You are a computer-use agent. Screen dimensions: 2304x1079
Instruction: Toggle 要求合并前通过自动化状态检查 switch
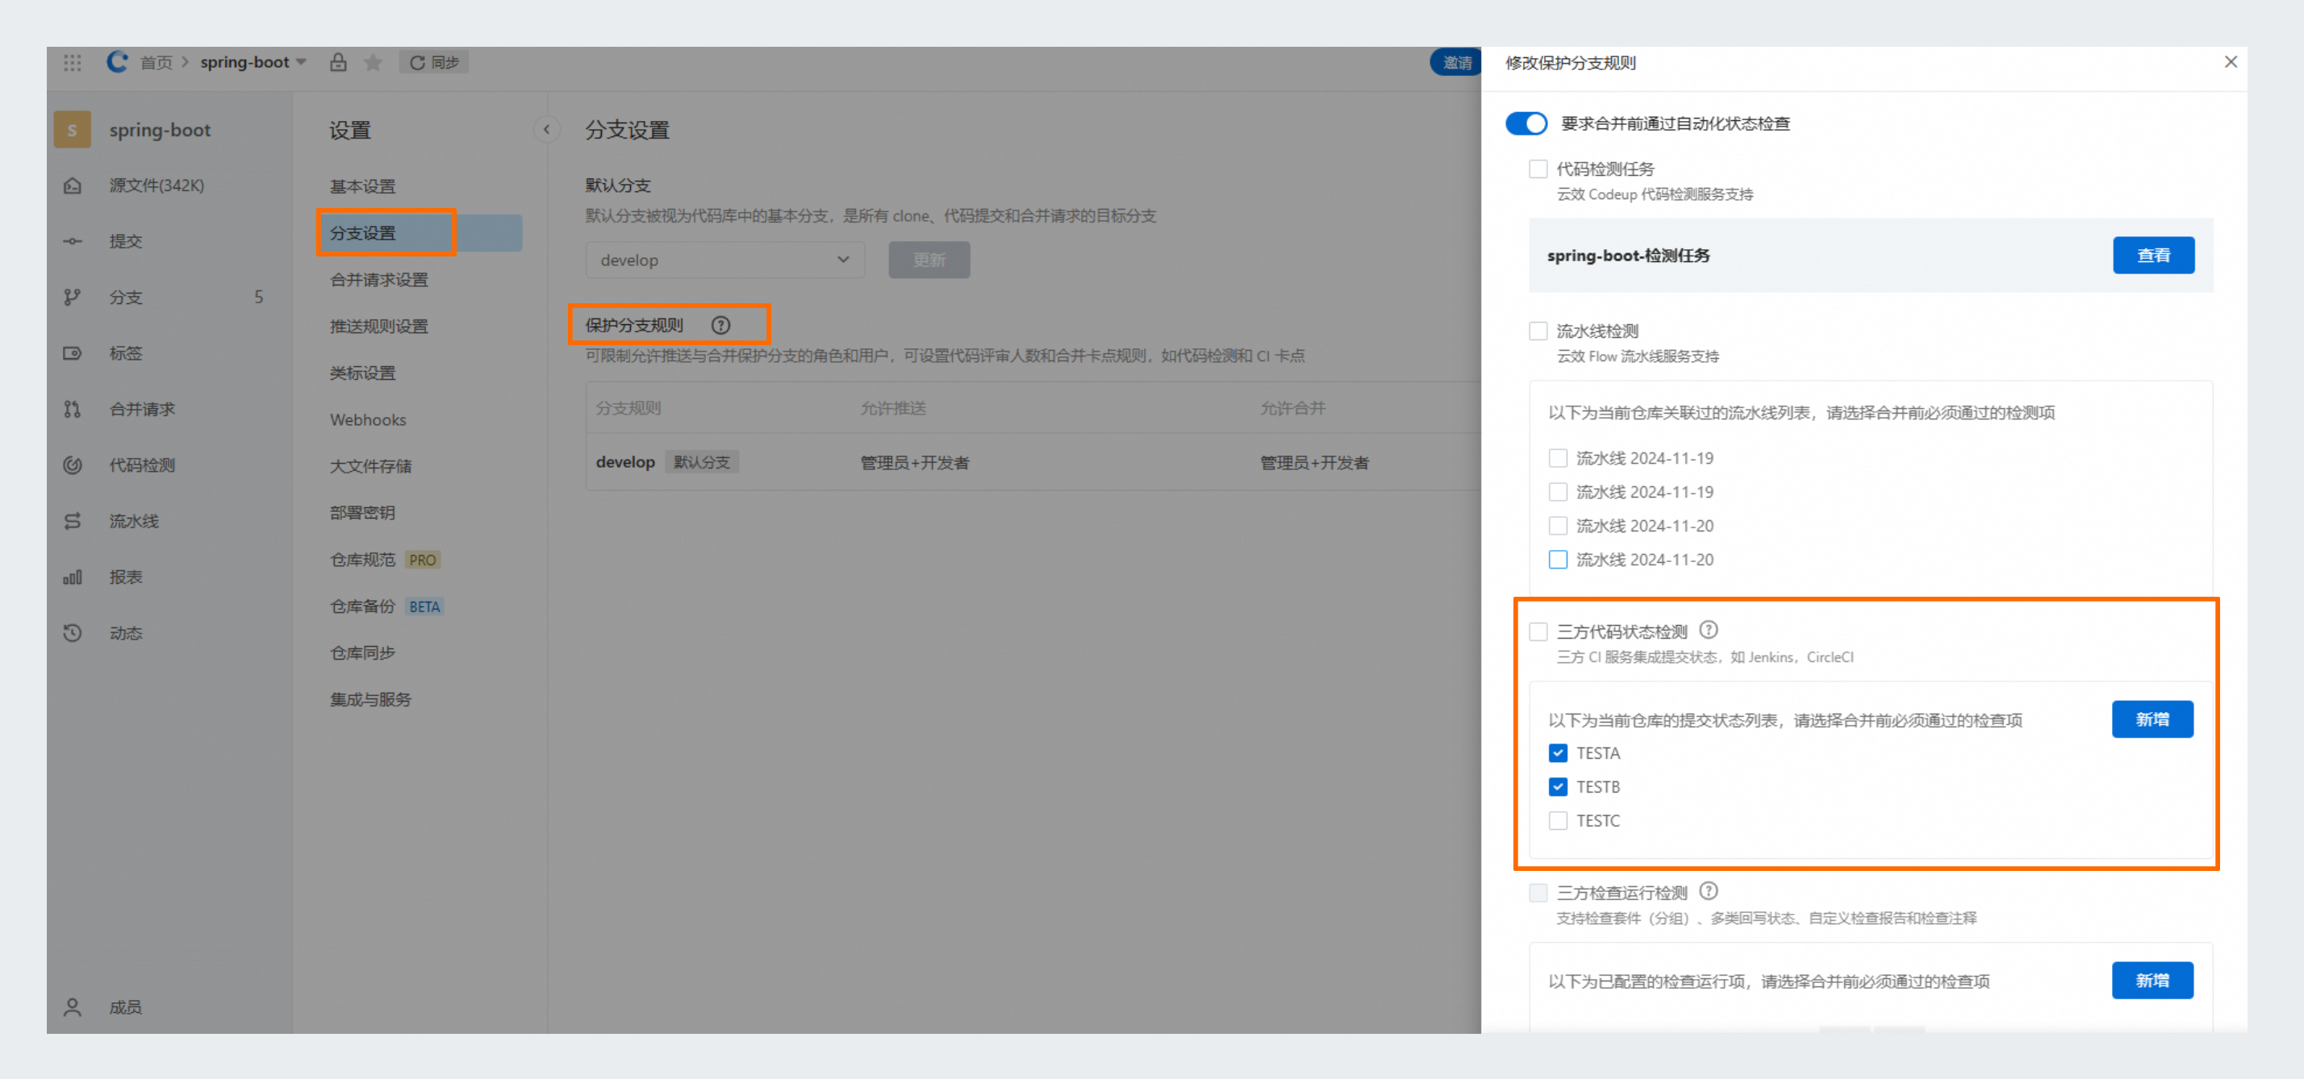(1526, 123)
